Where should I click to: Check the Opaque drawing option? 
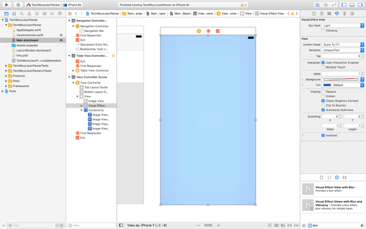323,92
